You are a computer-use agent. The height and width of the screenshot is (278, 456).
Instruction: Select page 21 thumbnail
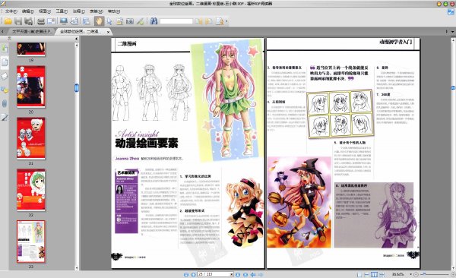[x=31, y=138]
